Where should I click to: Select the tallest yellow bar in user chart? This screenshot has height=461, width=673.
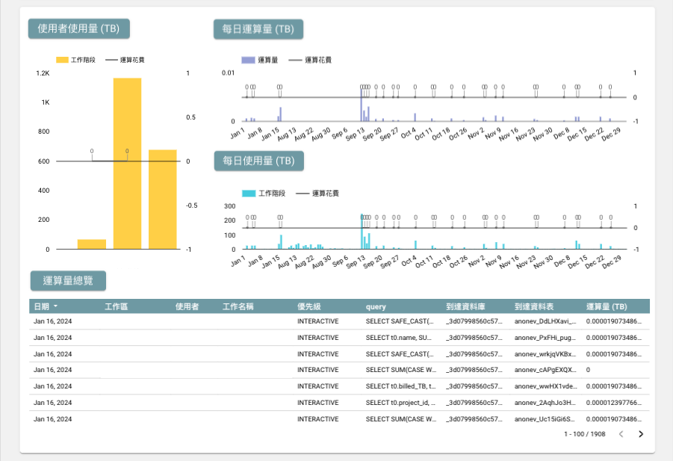[x=128, y=164]
